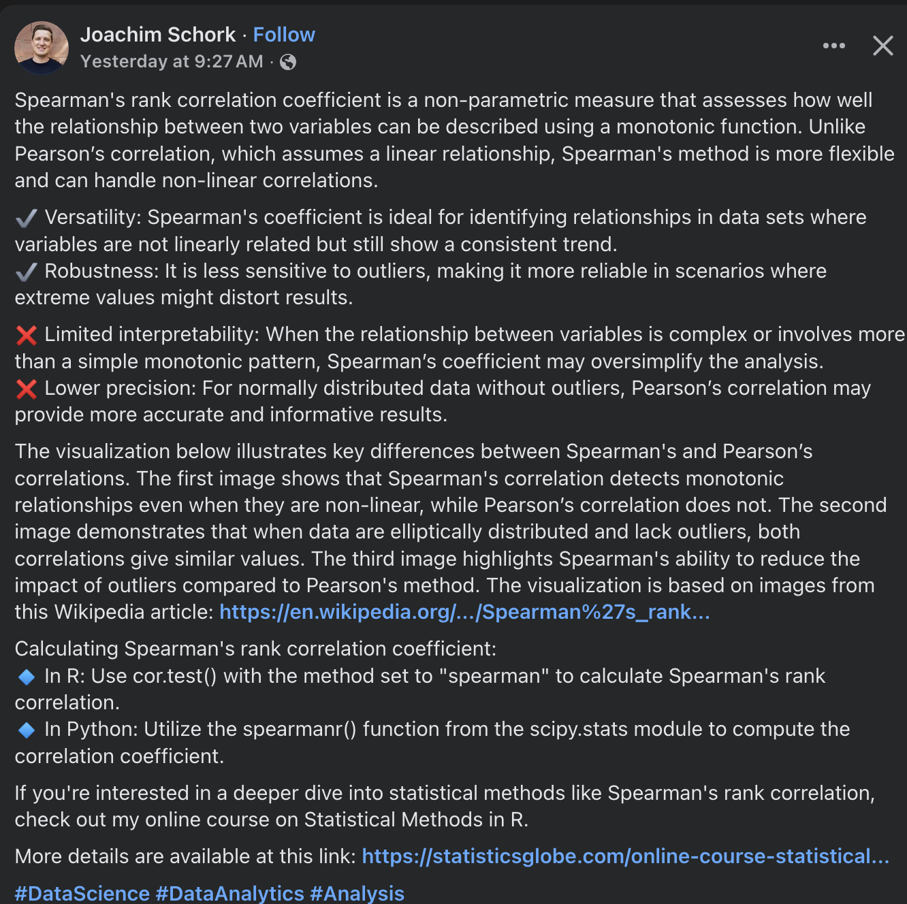Image resolution: width=907 pixels, height=904 pixels.
Task: Click the red X beside Limited interpretability
Action: pos(27,335)
